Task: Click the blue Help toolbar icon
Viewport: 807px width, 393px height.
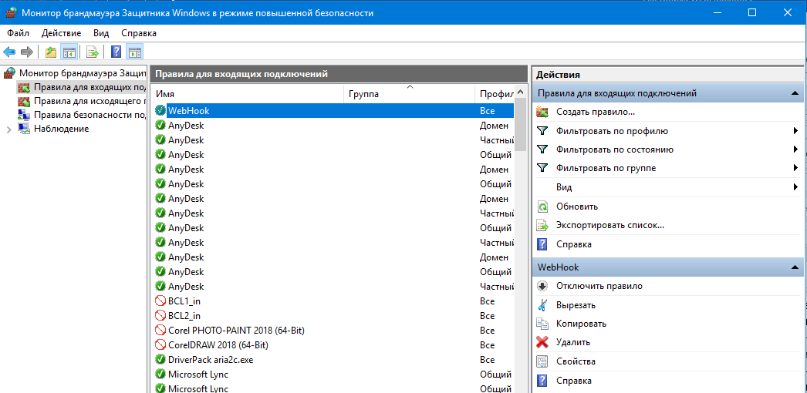Action: 116,52
